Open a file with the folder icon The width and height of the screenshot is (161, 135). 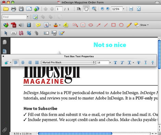tap(6, 9)
